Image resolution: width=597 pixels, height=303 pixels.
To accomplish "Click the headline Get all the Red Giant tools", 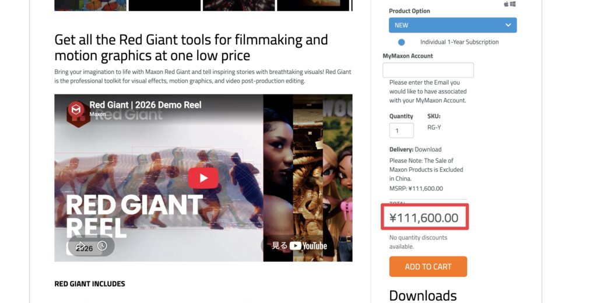I will click(x=191, y=48).
